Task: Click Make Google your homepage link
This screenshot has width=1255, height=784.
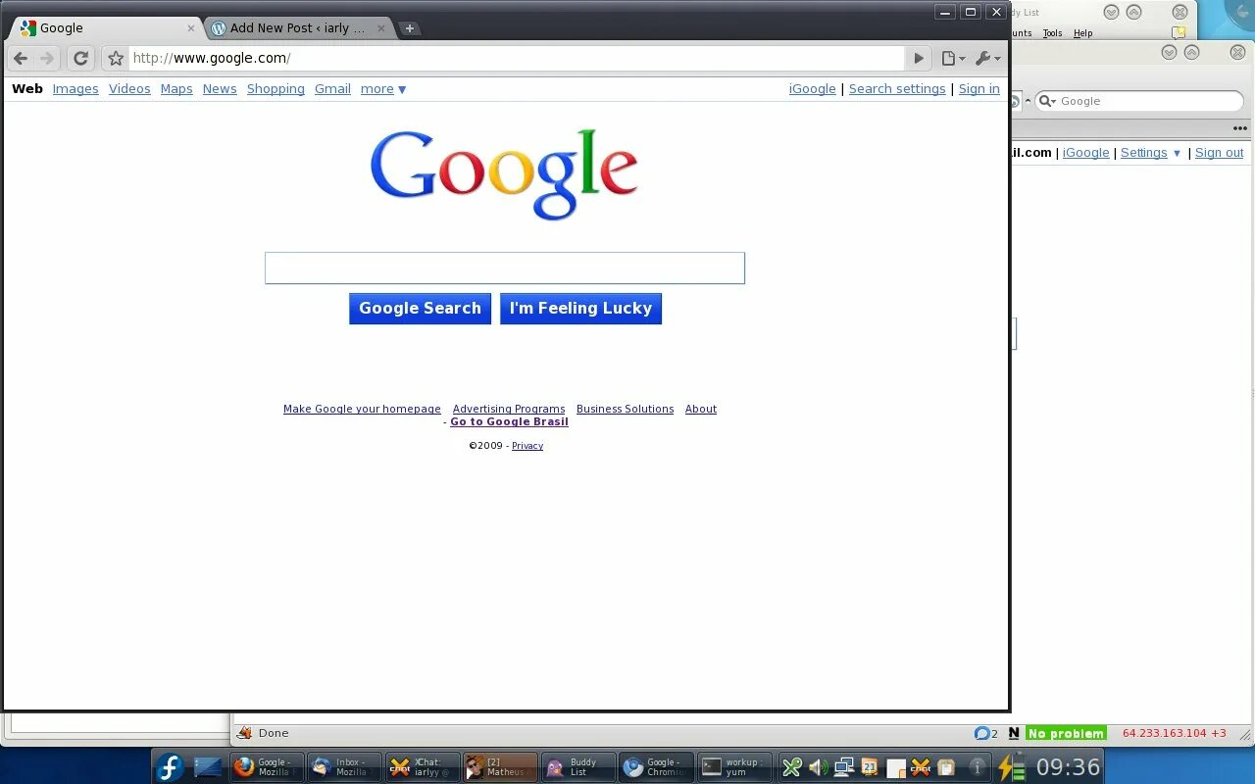Action: 362,409
